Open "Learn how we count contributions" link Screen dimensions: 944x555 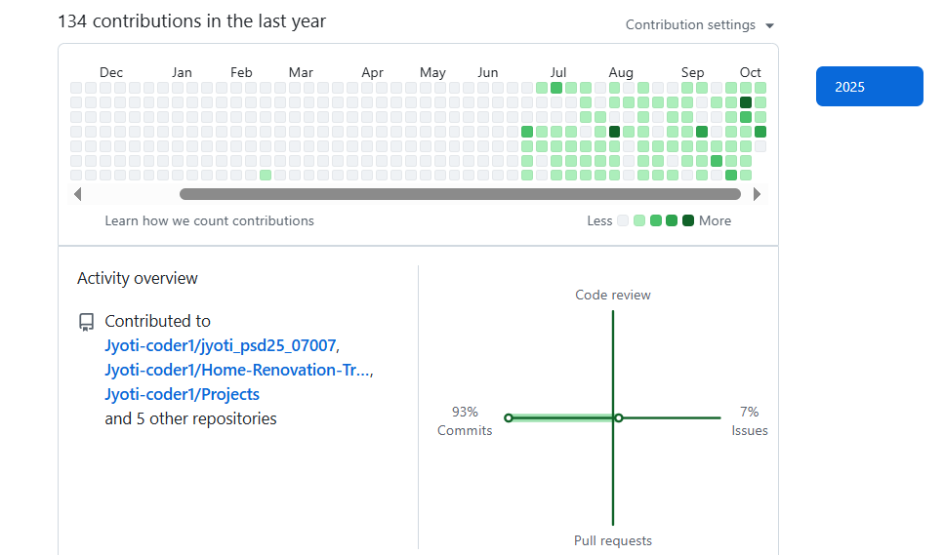tap(210, 221)
